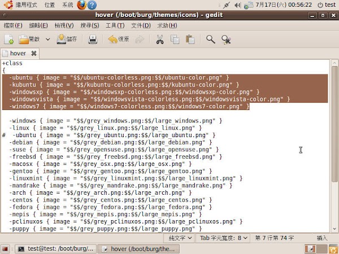339x254 pixels.
Task: Open the 編輯(E) Edit menu
Action: [38, 26]
